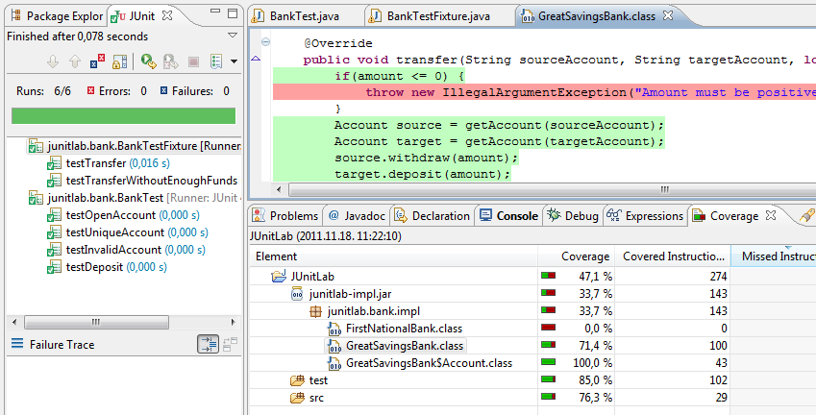816x415 pixels.
Task: Click the source.withdraw(amount) line
Action: tap(427, 158)
